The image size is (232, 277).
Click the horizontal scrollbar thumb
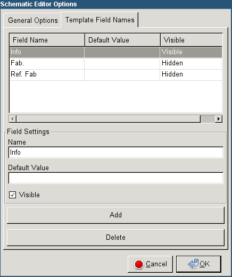[109, 119]
